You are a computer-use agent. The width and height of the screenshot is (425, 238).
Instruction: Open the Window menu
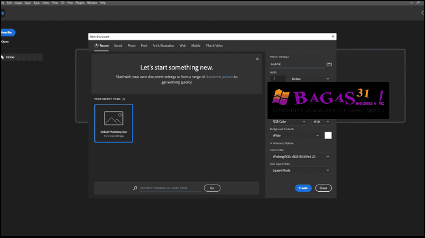(92, 2)
